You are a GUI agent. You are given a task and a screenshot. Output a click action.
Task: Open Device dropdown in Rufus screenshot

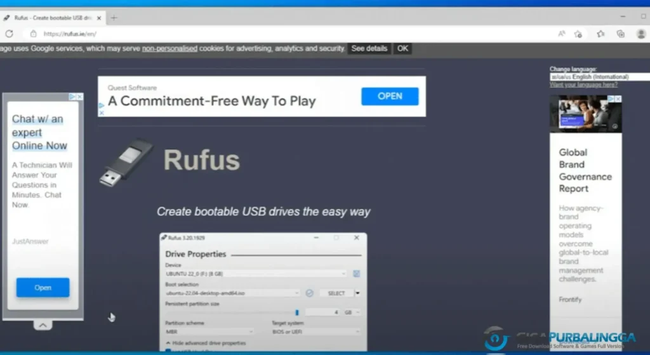pos(256,274)
